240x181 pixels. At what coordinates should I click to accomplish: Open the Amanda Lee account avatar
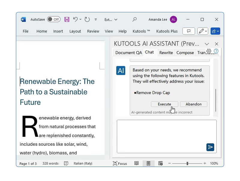point(173,19)
